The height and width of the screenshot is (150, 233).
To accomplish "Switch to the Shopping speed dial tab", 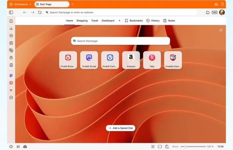I will 82,21.
